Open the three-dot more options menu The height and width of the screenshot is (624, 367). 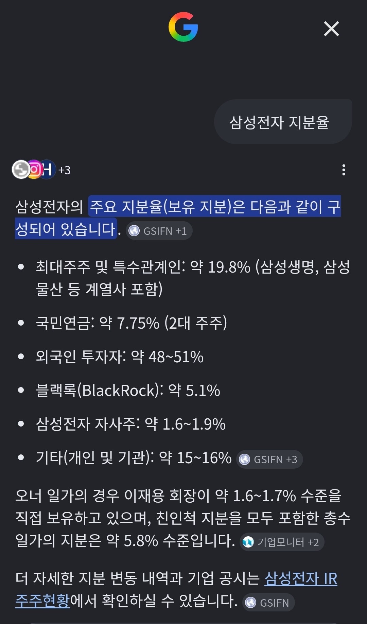coord(344,170)
